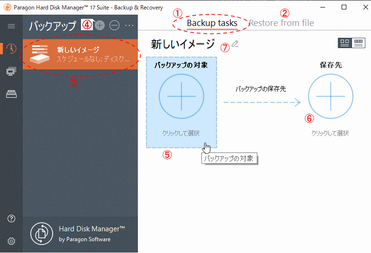371x253 pixels.
Task: Click the stacked disk icon in sidebar
Action: [x=11, y=94]
